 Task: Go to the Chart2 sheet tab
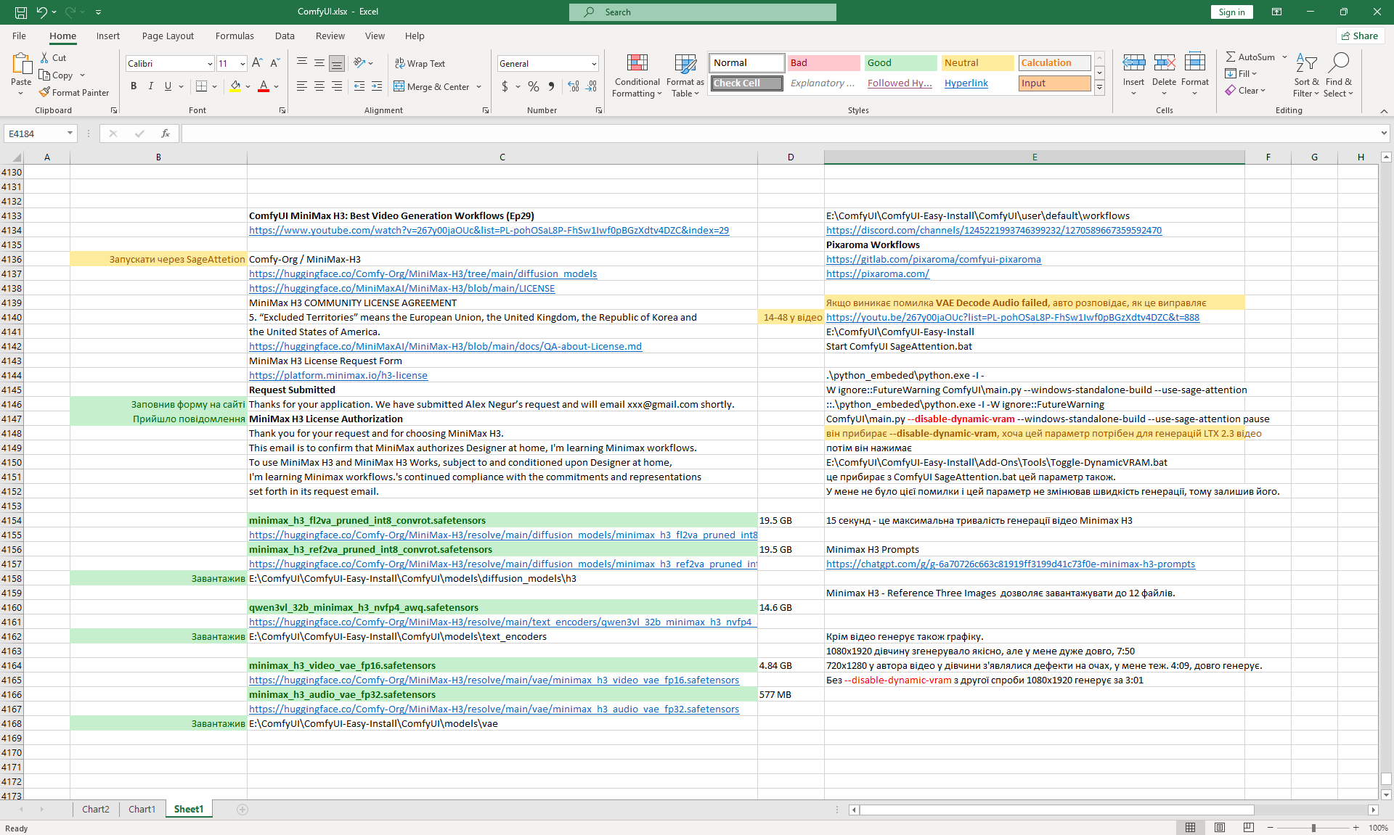(x=95, y=810)
